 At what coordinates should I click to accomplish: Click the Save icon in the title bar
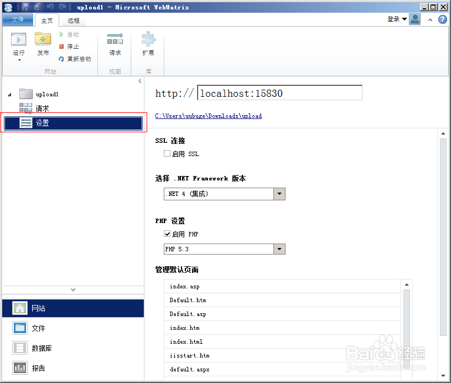[26, 7]
